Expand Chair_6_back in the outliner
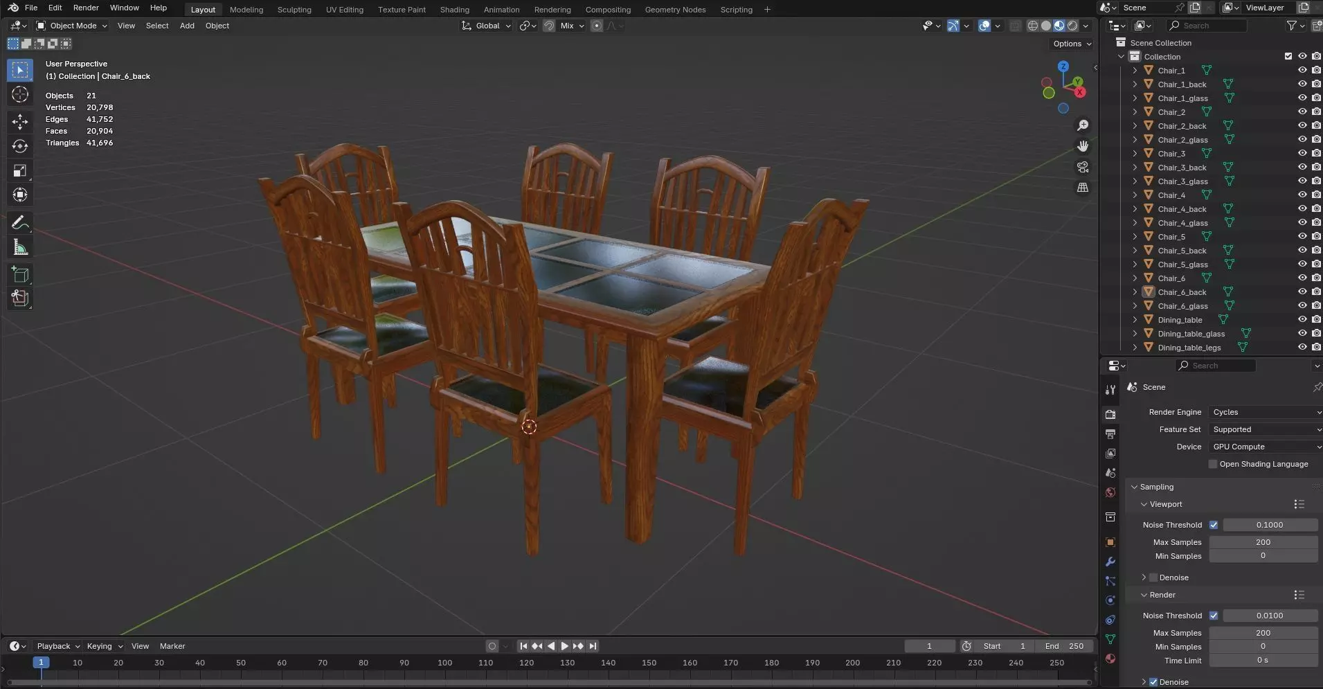1323x689 pixels. coord(1135,292)
